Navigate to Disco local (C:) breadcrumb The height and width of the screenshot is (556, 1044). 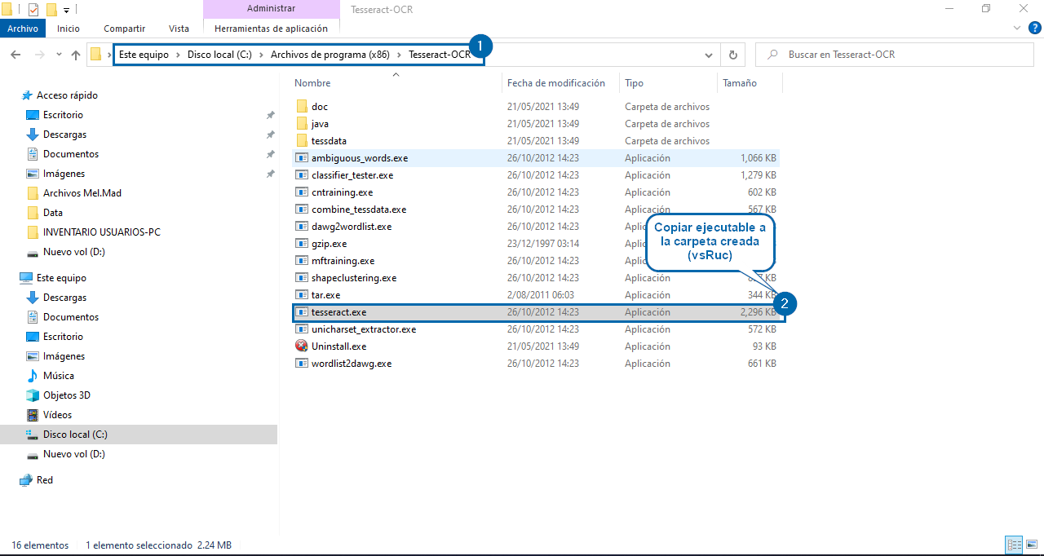coord(220,55)
